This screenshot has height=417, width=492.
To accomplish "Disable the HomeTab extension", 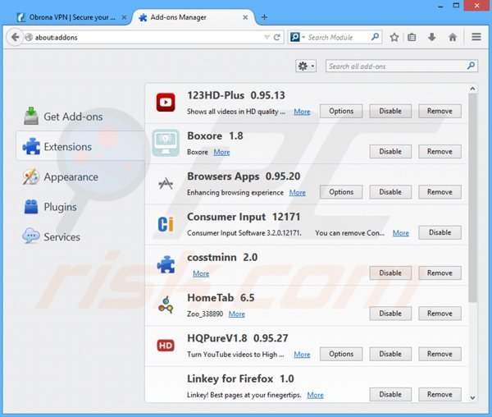I will coord(390,314).
